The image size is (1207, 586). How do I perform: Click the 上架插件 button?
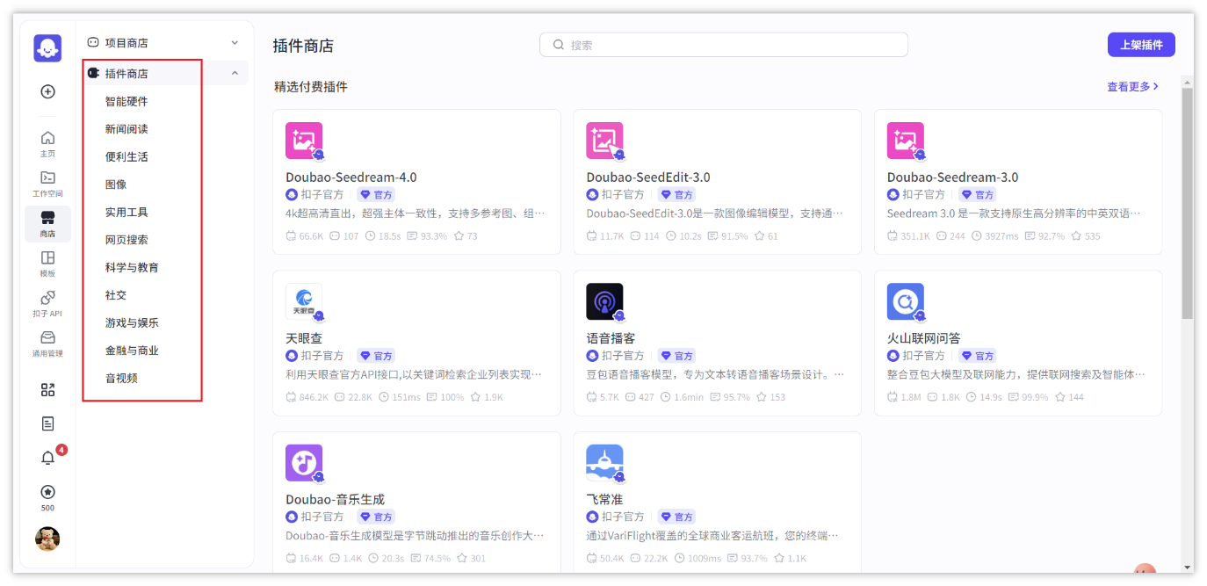[x=1141, y=45]
